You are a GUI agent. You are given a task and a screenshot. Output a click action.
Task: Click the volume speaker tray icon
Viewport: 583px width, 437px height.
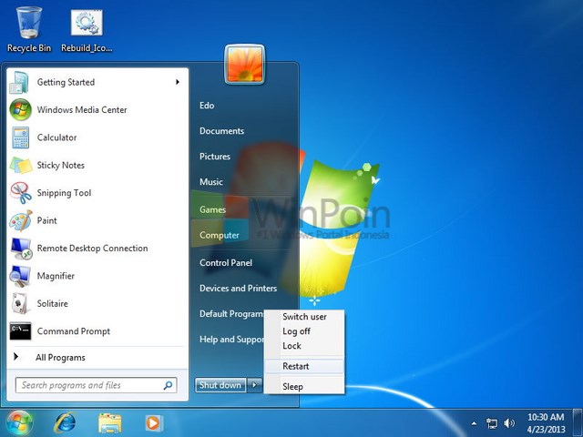tap(509, 422)
